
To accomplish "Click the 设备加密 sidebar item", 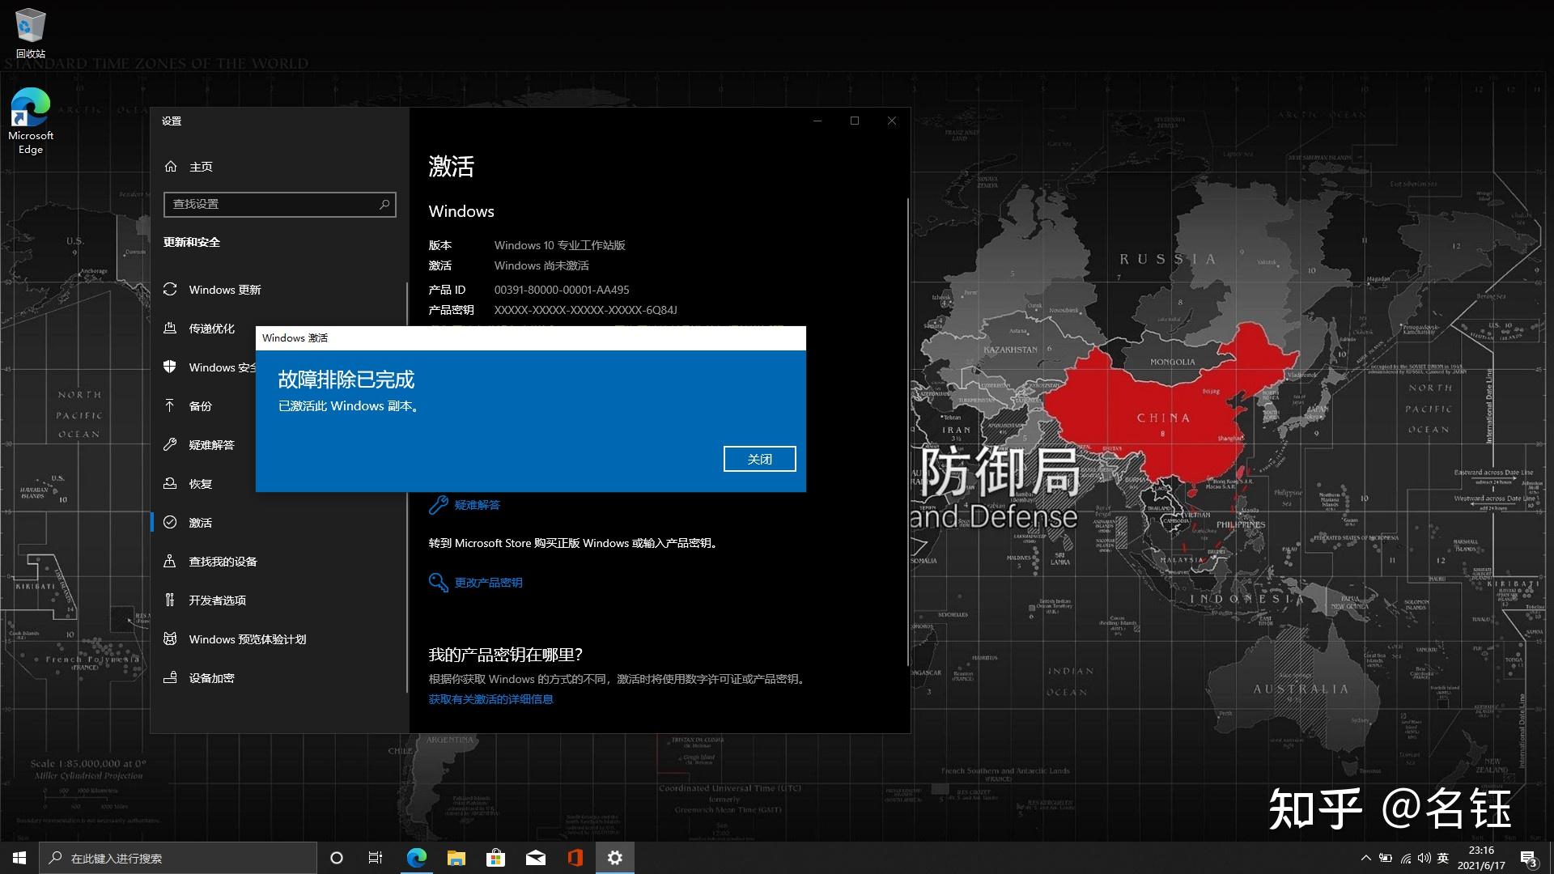I will tap(211, 678).
